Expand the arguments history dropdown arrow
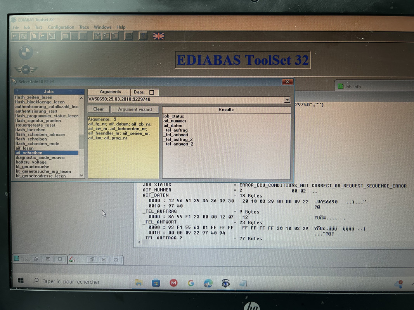The width and height of the screenshot is (414, 310). point(287,100)
